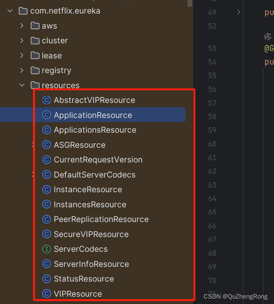The height and width of the screenshot is (304, 274).
Task: Click the InstancesResource class icon
Action: [x=47, y=204]
